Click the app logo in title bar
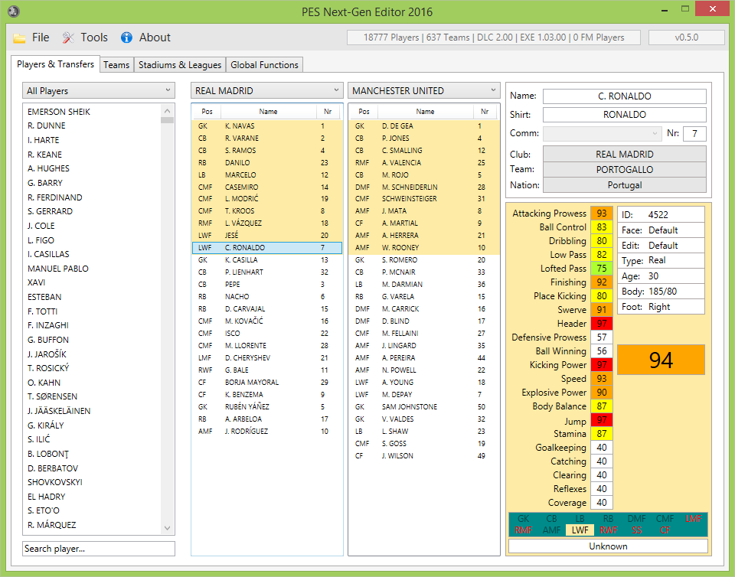 14,11
